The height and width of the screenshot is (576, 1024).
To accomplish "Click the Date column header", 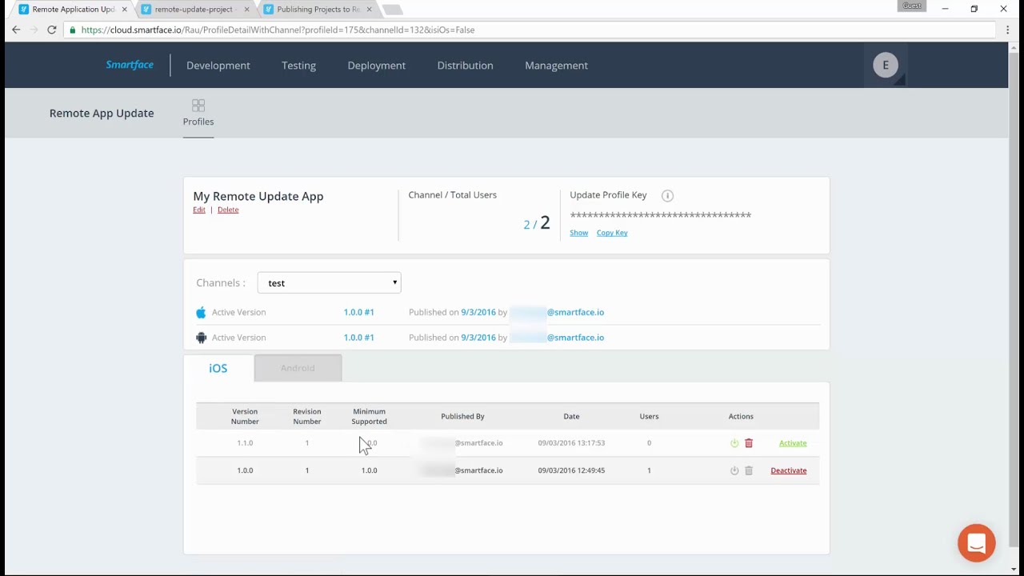I will (x=571, y=416).
